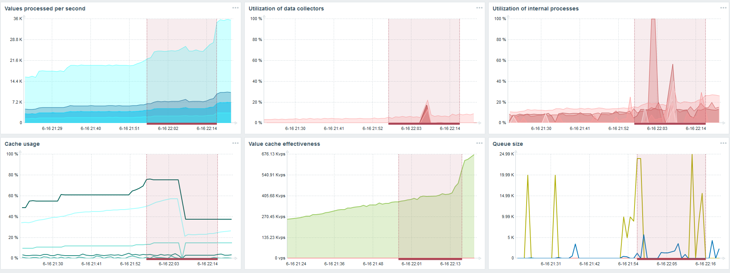Viewport: 730px width, 273px height.
Task: Open the Values processed per second widget menu
Action: tap(235, 8)
